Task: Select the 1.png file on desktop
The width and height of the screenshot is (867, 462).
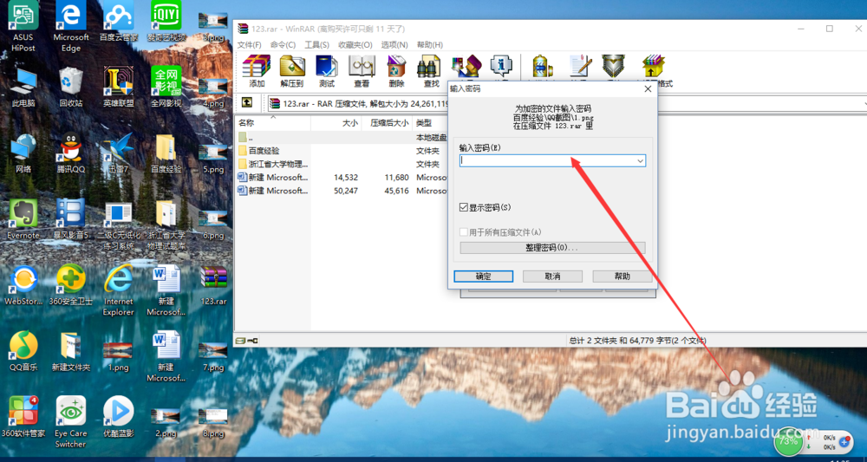Action: 118,356
